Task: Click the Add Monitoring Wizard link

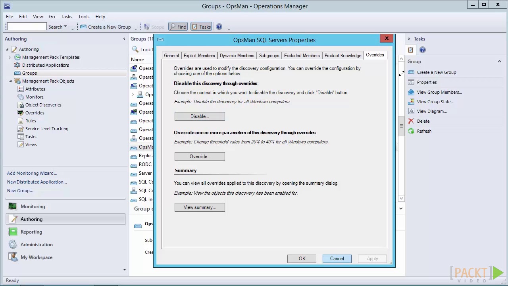Action: tap(32, 173)
